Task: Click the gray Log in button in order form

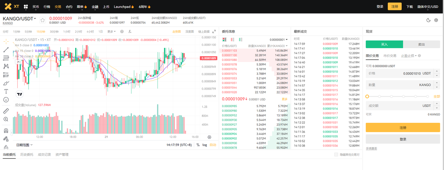Action: click(x=403, y=139)
